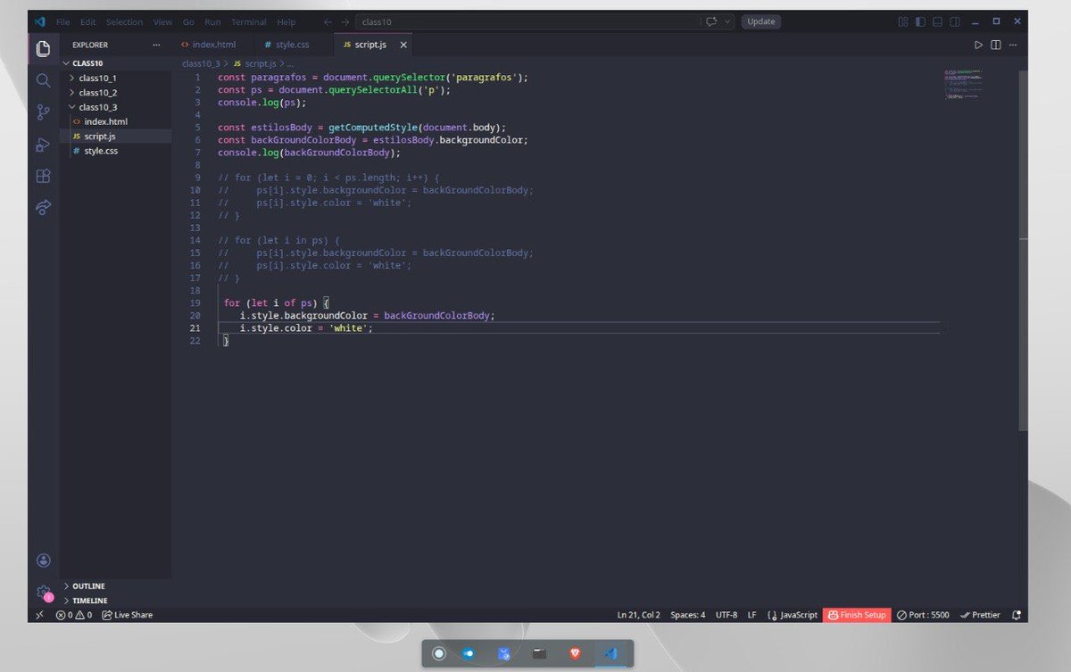Click Finish Setup in status bar
Viewport: 1071px width, 672px height.
click(857, 615)
